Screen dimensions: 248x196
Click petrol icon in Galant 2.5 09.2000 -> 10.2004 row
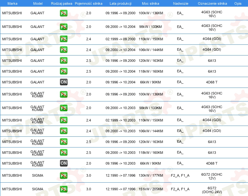[x=63, y=71]
